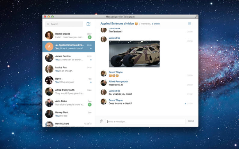Open the hamburger menu in chat header
Viewport: 239px width, 149px height.
[189, 23]
